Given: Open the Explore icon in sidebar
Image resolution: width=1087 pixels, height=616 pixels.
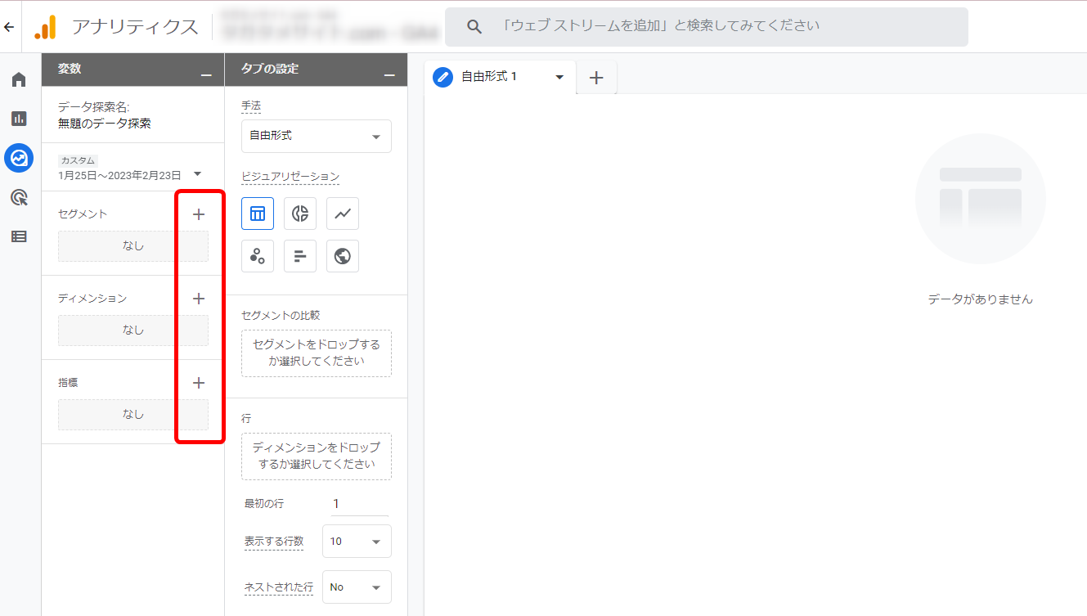Looking at the screenshot, I should [19, 158].
